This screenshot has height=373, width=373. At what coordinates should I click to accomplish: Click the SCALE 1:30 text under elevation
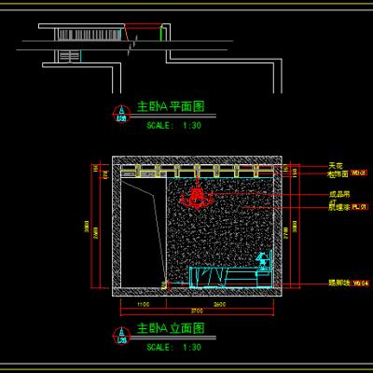pos(173,347)
